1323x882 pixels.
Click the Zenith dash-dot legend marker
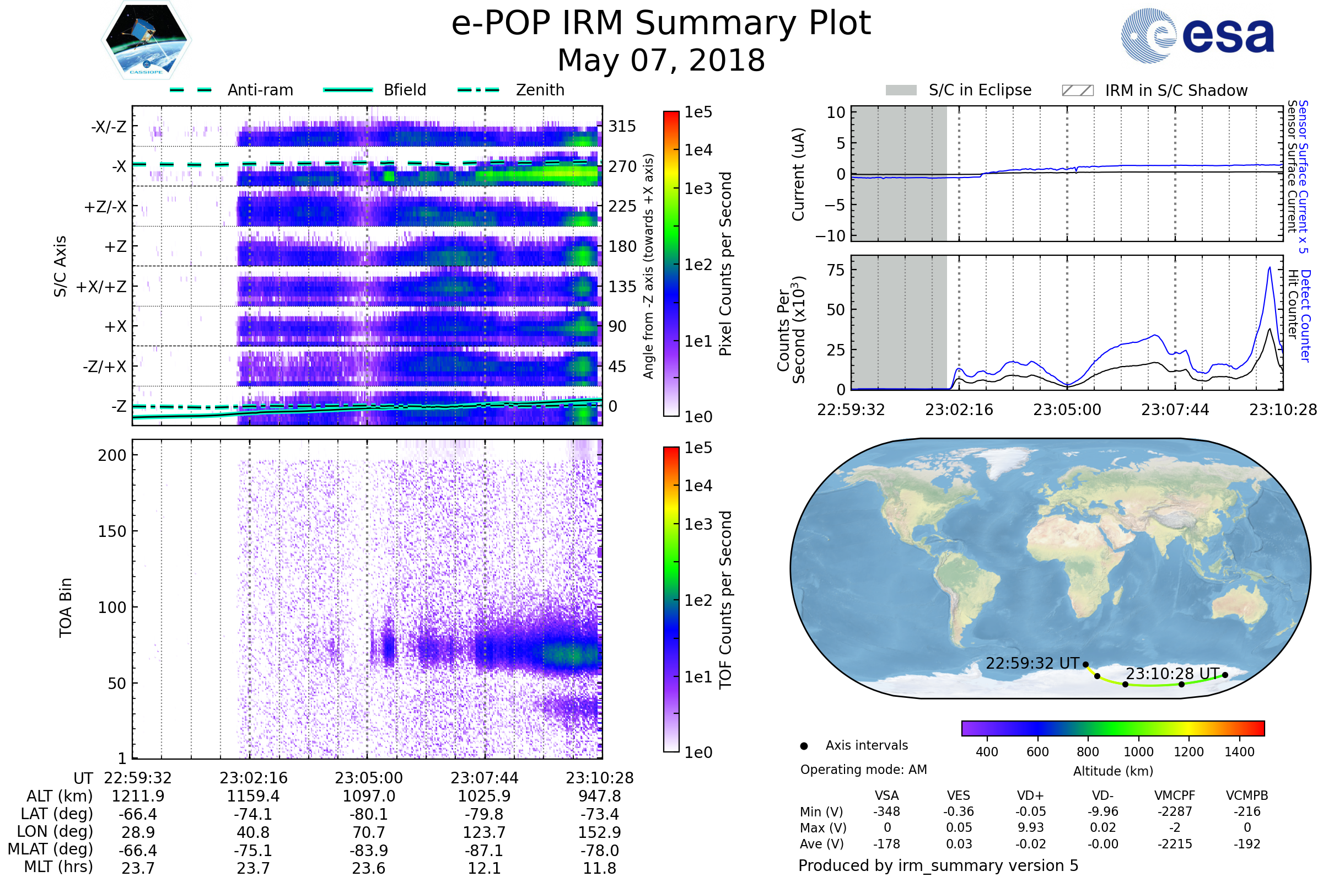478,90
